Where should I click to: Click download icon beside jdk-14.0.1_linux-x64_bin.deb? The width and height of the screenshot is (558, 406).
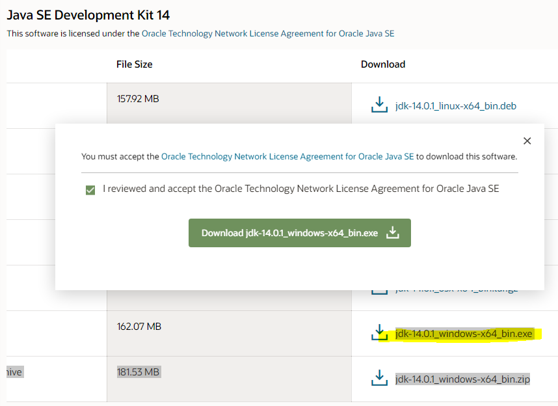pos(379,104)
